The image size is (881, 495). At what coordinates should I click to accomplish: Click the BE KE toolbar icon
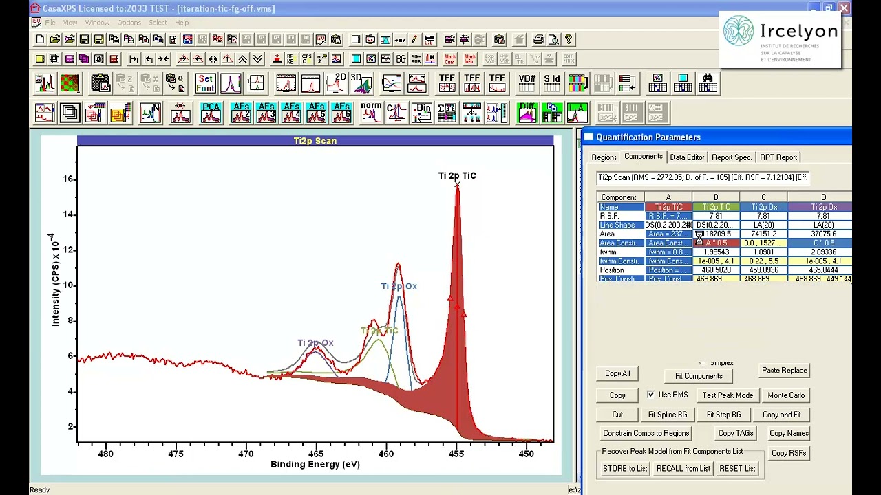[x=292, y=59]
